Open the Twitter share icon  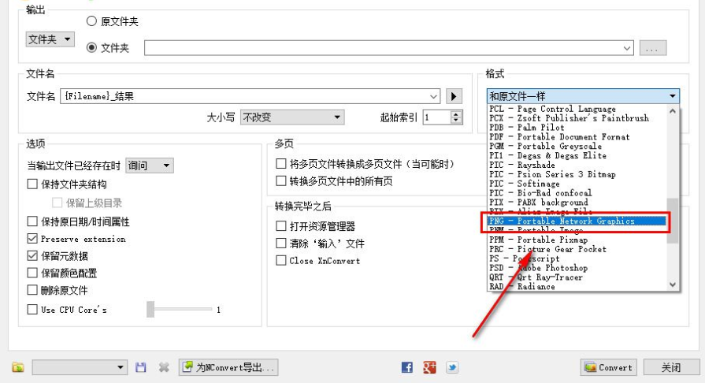(452, 367)
